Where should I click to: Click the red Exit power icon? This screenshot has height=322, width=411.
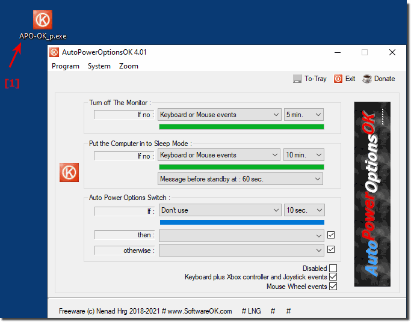pyautogui.click(x=338, y=79)
